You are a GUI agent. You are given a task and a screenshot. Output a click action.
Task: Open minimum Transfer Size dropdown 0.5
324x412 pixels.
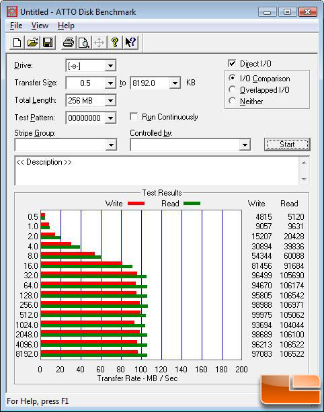pyautogui.click(x=110, y=83)
